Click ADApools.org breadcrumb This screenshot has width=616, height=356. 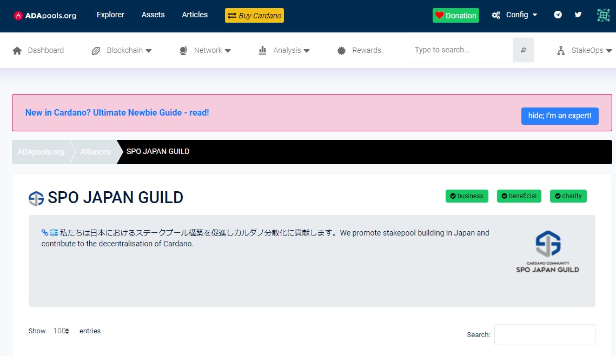41,152
